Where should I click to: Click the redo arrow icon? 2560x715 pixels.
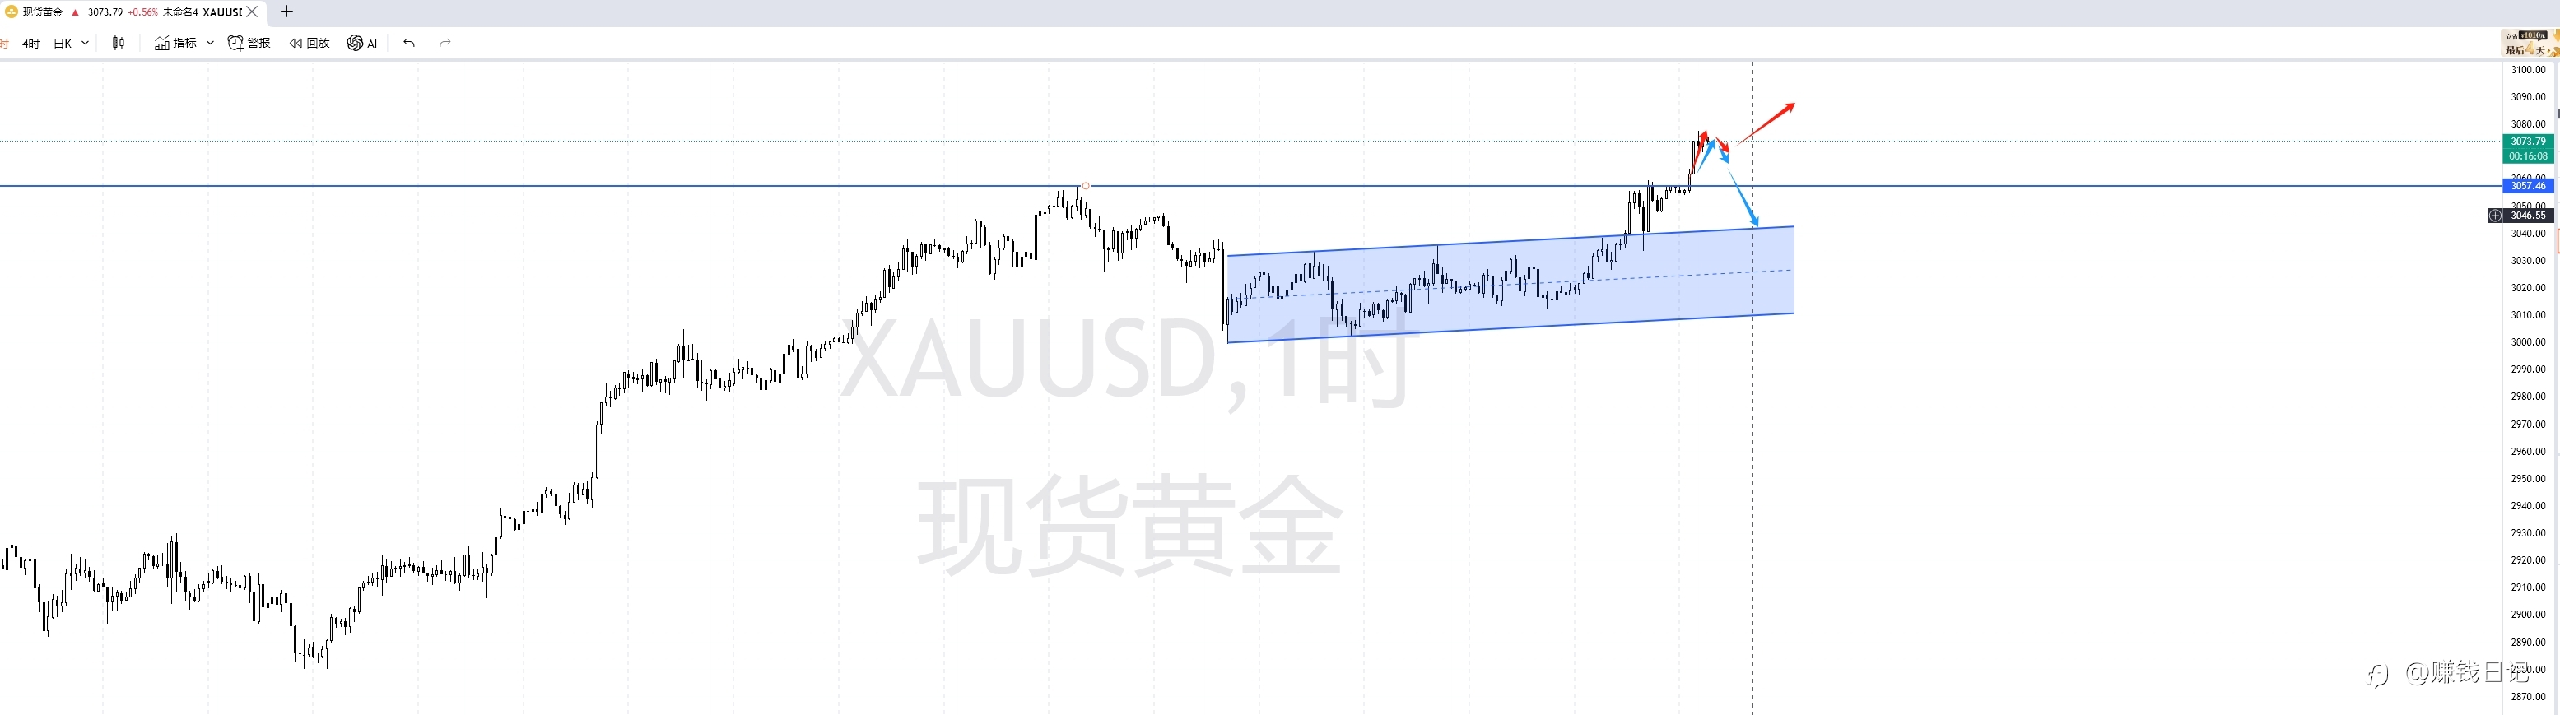(x=445, y=43)
